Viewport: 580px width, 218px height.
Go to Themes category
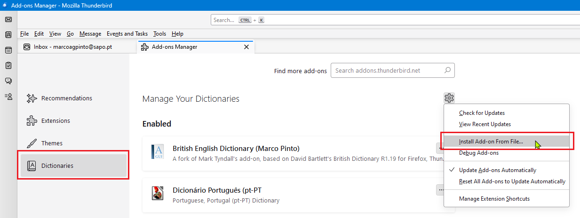73,143
